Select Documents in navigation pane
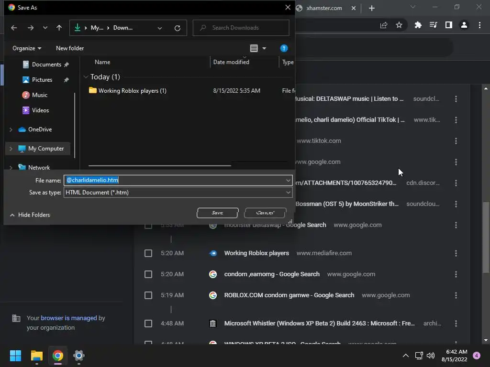The image size is (490, 367). 46,65
